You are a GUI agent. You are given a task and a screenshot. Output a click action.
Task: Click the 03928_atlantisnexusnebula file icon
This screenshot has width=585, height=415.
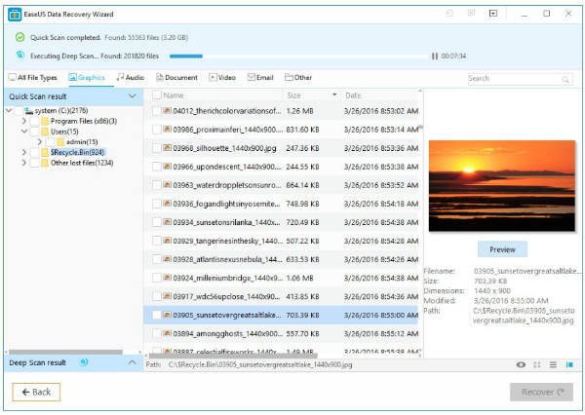pos(167,259)
